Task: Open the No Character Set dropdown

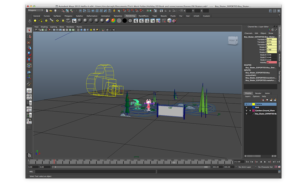Action: [x=266, y=167]
